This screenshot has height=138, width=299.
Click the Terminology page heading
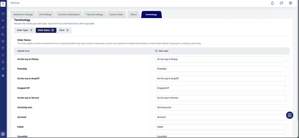pos(22,20)
